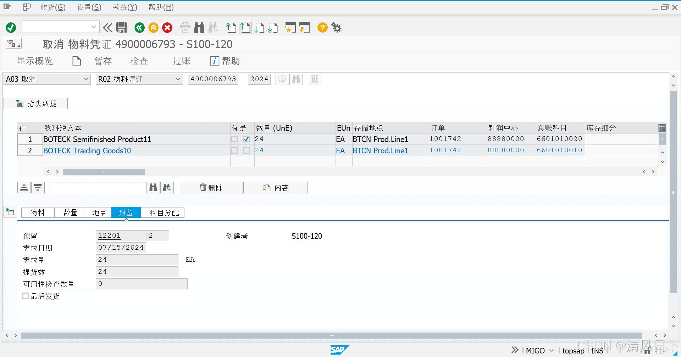Screen dimensions: 681x357
Task: Open the command field dropdown arrow
Action: tap(94, 27)
